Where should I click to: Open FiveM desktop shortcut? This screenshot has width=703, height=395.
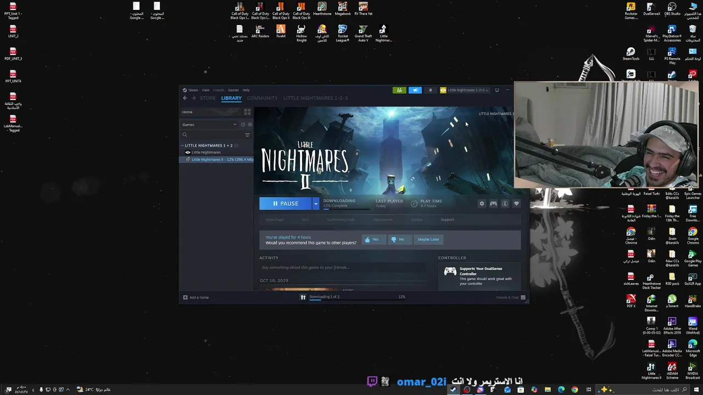click(x=281, y=32)
